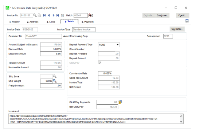The width and height of the screenshot is (199, 133).
Task: Edit the Discount Amount field
Action: [x=51, y=54]
